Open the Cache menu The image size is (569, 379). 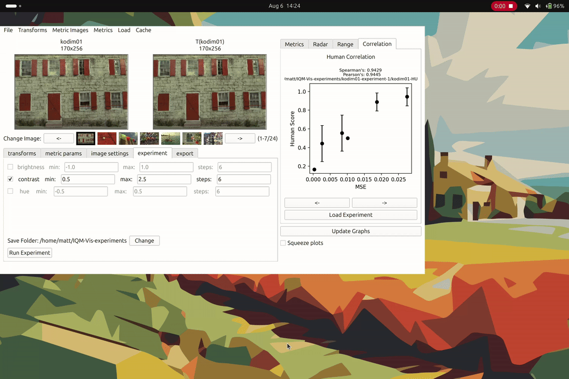coord(143,30)
